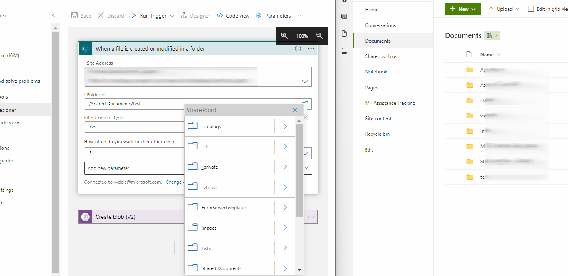
Task: Click the 100% zoom level indicator
Action: (302, 36)
